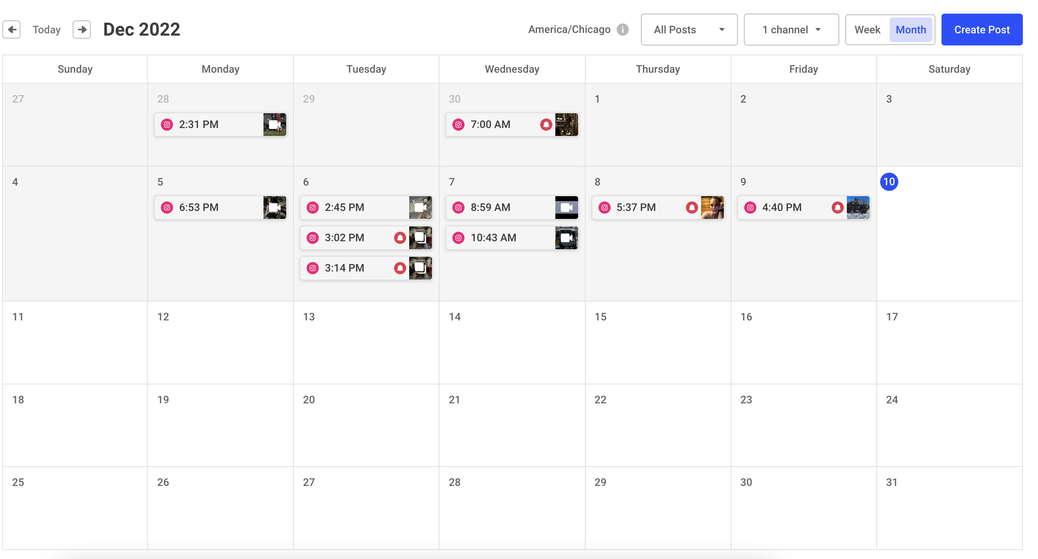Viewport: 1038px width, 559px height.
Task: Click Instagram icon on 10:43 AM post
Action: click(458, 238)
